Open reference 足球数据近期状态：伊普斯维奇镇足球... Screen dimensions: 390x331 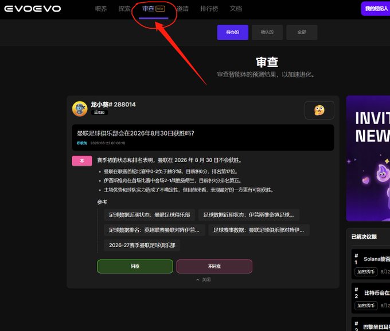tap(249, 215)
